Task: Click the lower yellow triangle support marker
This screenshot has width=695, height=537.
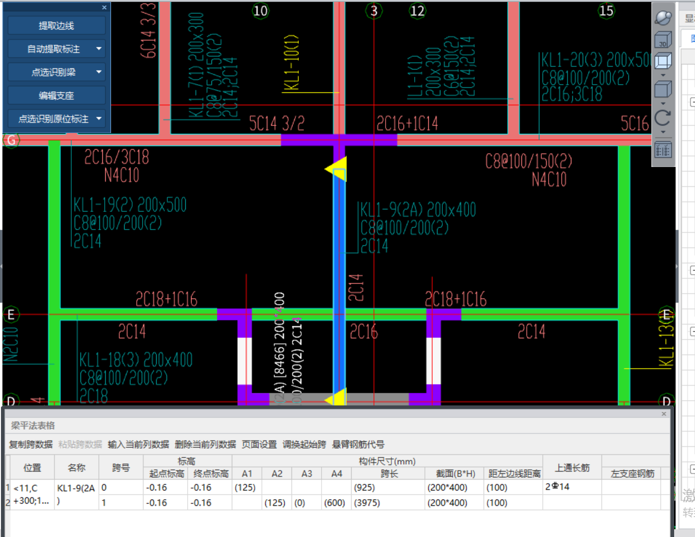Action: [x=337, y=398]
